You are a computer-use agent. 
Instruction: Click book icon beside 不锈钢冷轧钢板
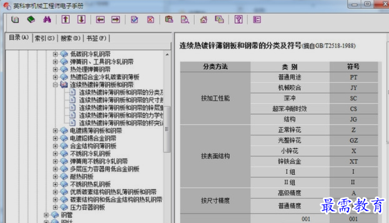pyautogui.click(x=64, y=153)
